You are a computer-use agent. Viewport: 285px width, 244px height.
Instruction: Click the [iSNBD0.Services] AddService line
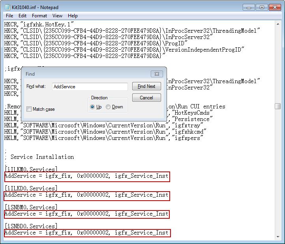point(86,233)
